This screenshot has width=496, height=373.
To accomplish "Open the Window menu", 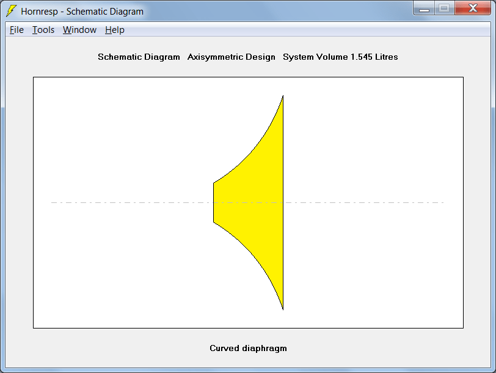I will 79,30.
